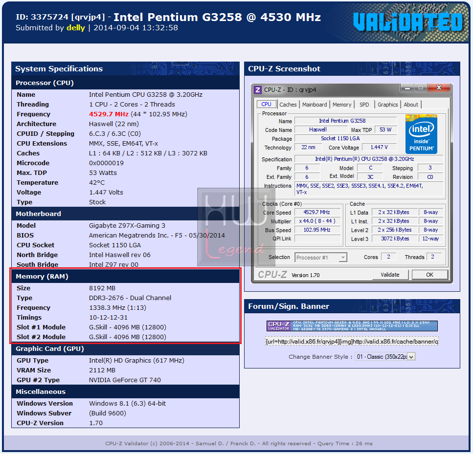Click the Microcode 0x0000019 value
This screenshot has width=473, height=454.
106,163
